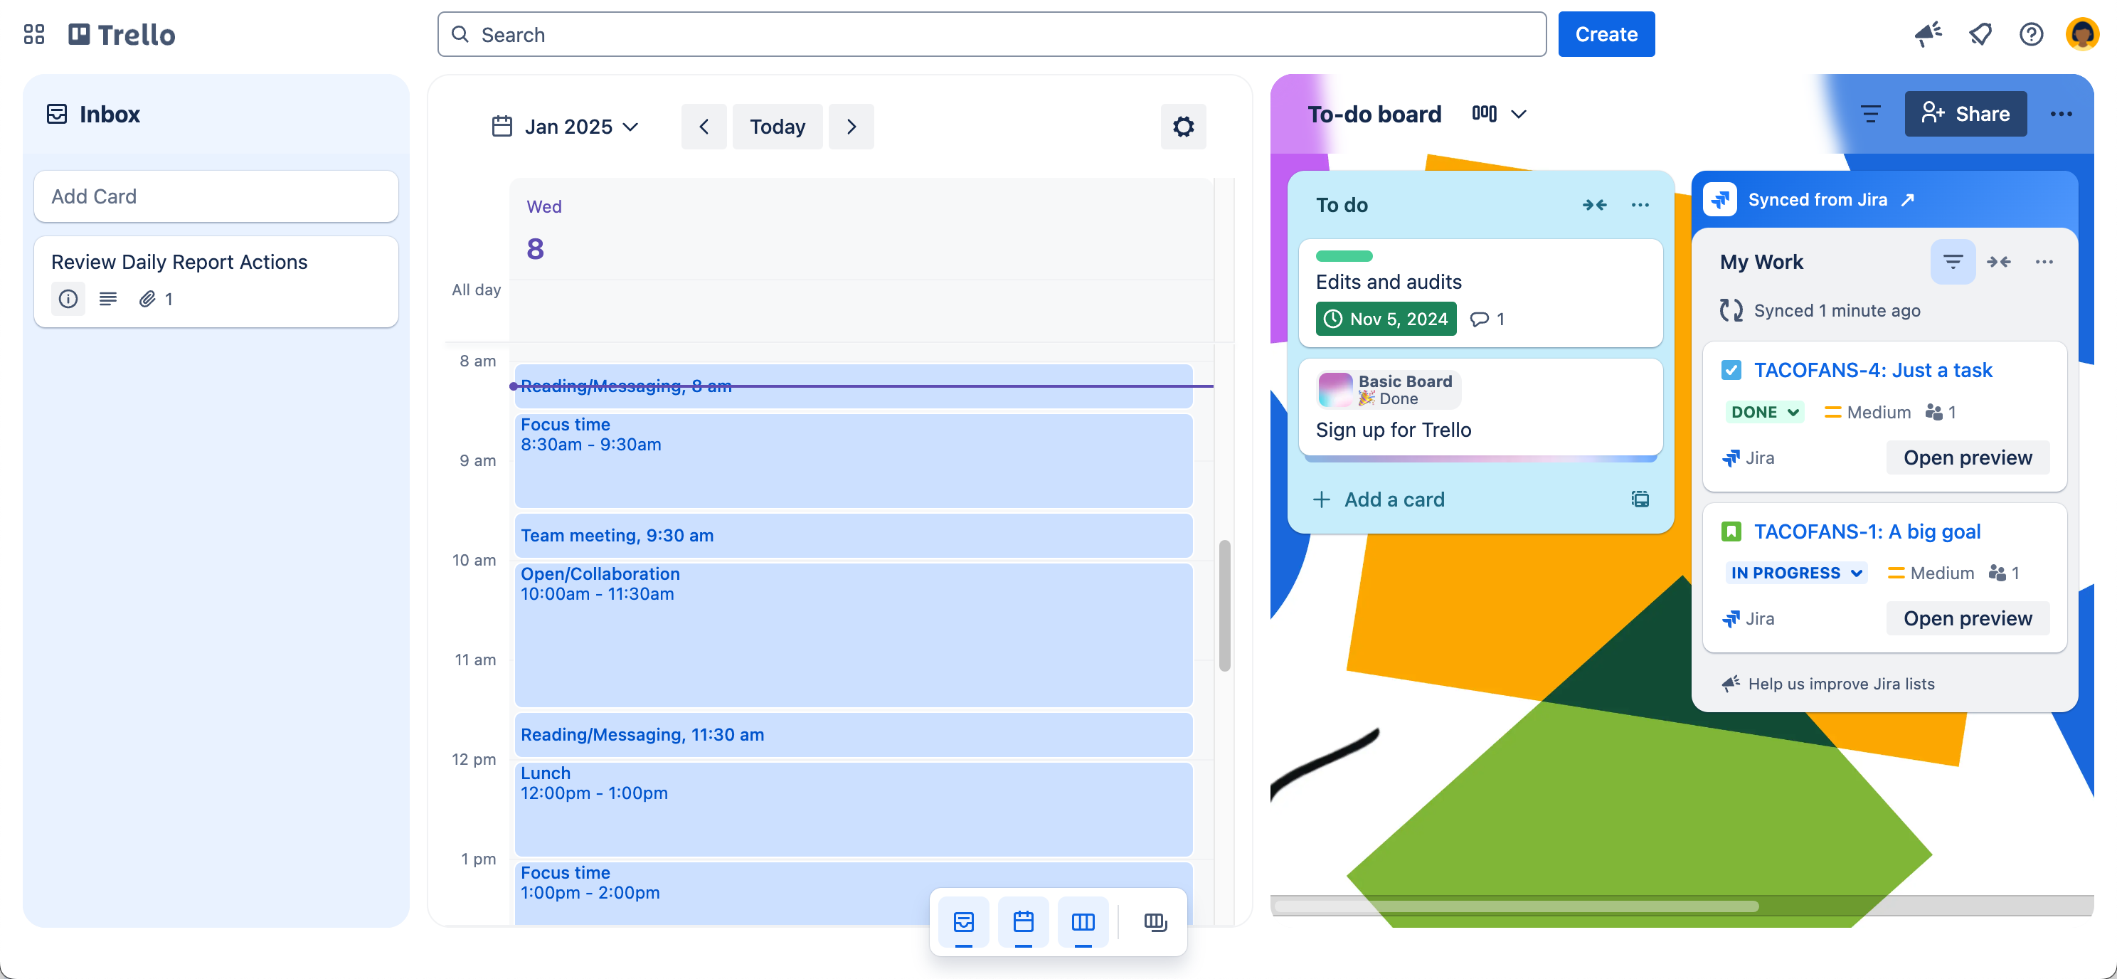The image size is (2117, 979).
Task: Click Nov 5, 2024 due date badge
Action: click(x=1386, y=319)
